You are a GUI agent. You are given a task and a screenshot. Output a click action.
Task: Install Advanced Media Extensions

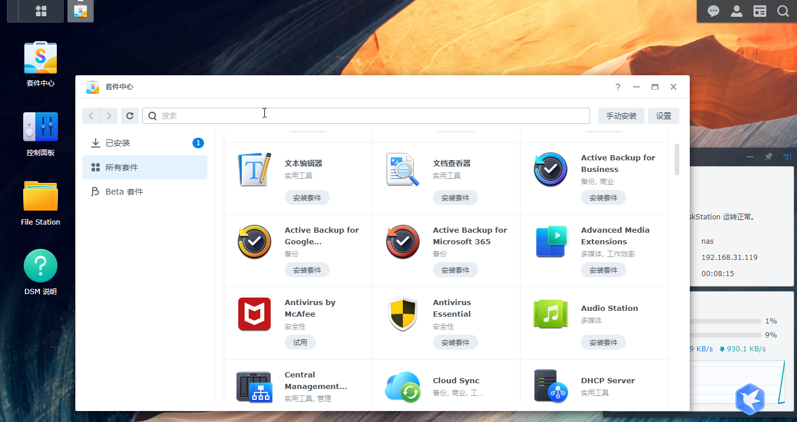tap(603, 270)
